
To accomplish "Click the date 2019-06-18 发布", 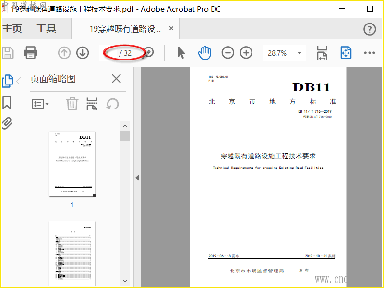I will pos(224,256).
